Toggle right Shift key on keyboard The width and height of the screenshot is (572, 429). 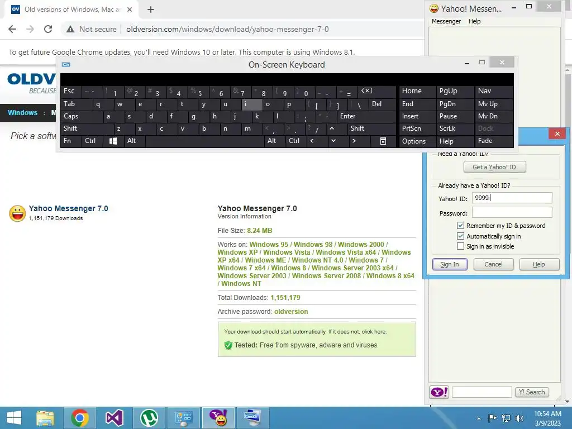pyautogui.click(x=371, y=128)
